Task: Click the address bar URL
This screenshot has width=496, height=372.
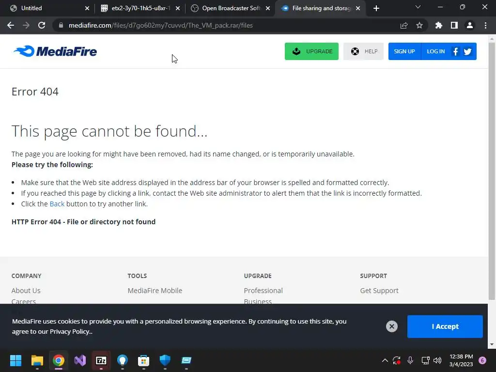Action: 161,25
